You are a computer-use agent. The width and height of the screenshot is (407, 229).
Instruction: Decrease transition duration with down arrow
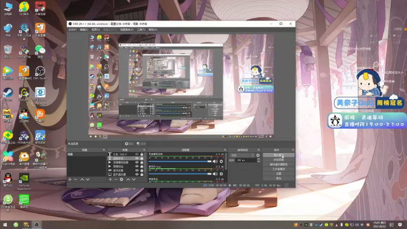[x=258, y=161]
